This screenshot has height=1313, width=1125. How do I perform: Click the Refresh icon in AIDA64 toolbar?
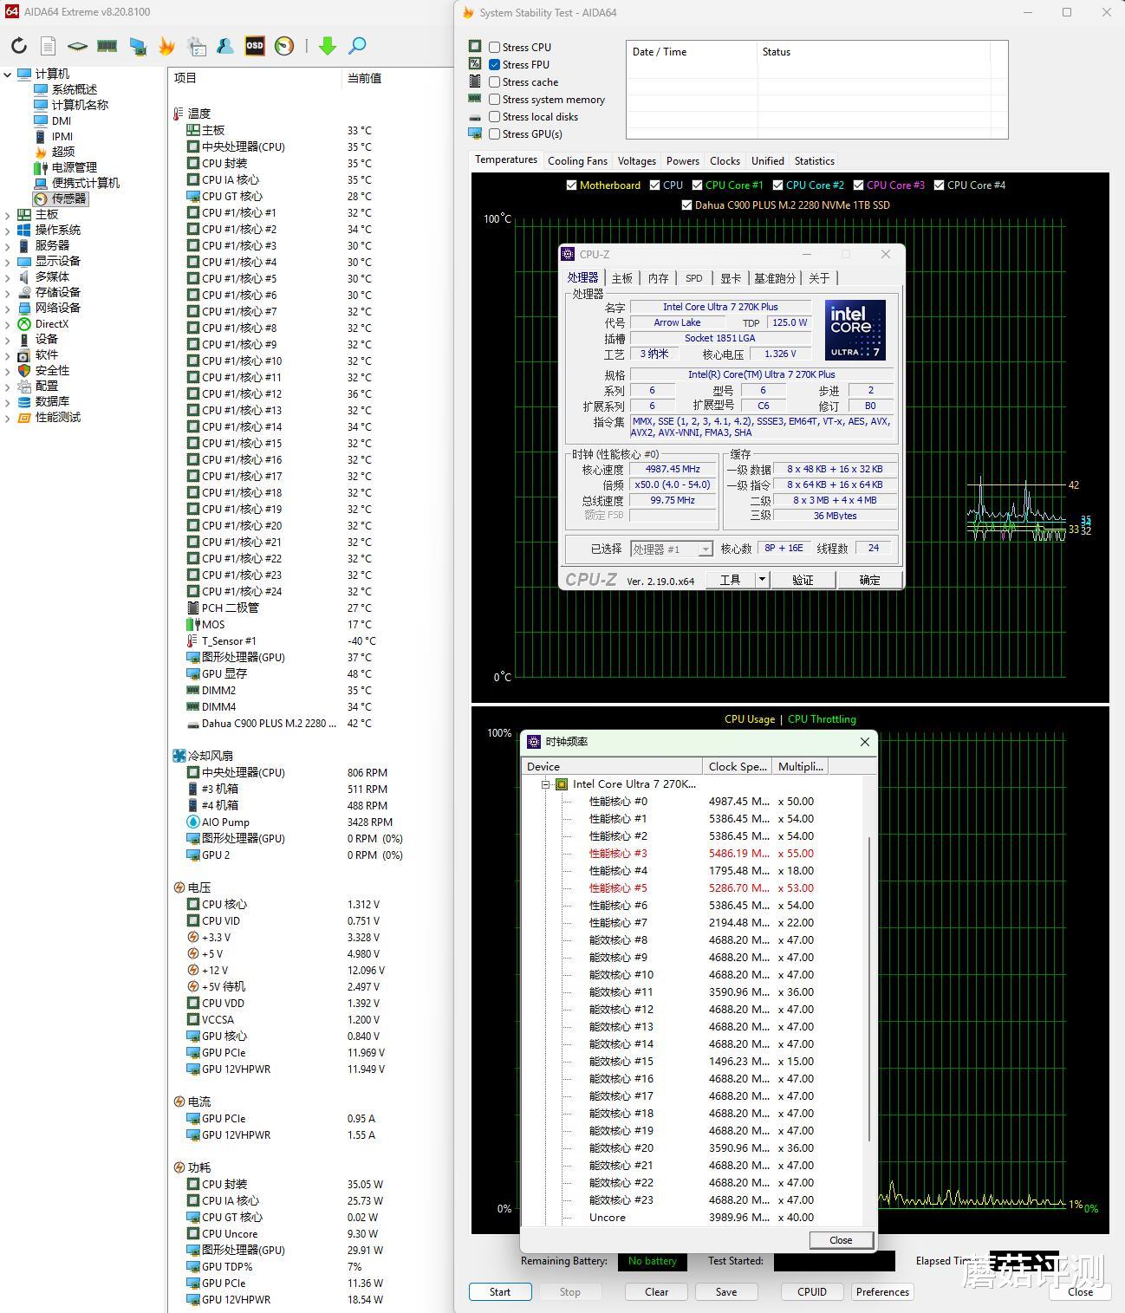tap(19, 46)
